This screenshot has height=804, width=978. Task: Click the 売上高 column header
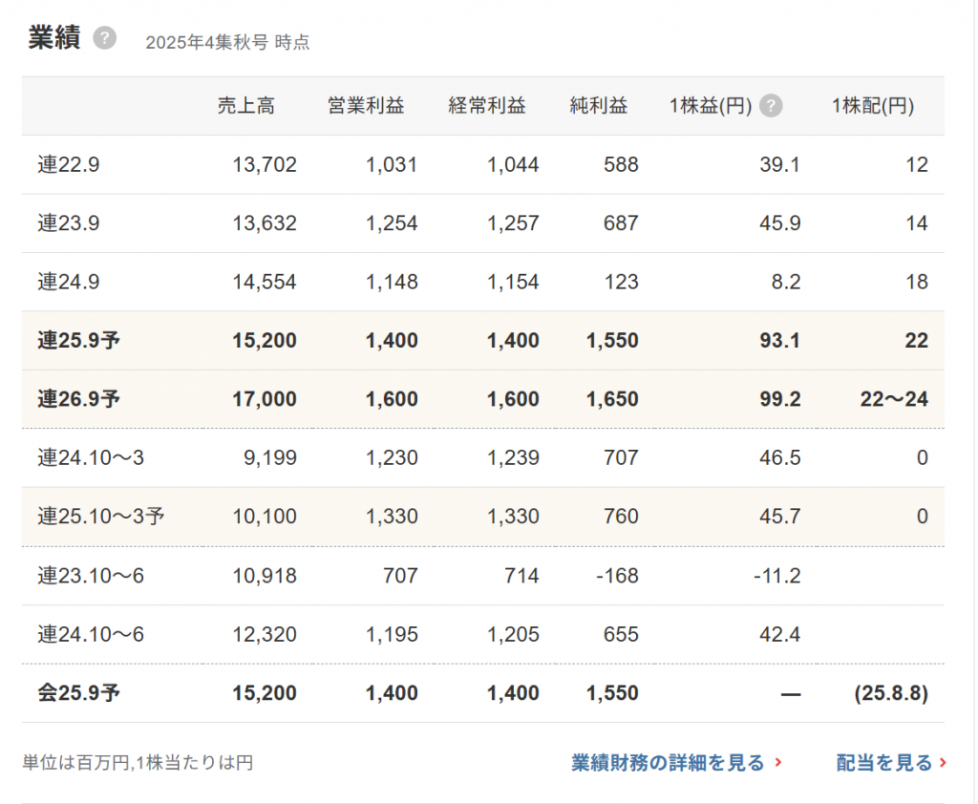coord(245,106)
